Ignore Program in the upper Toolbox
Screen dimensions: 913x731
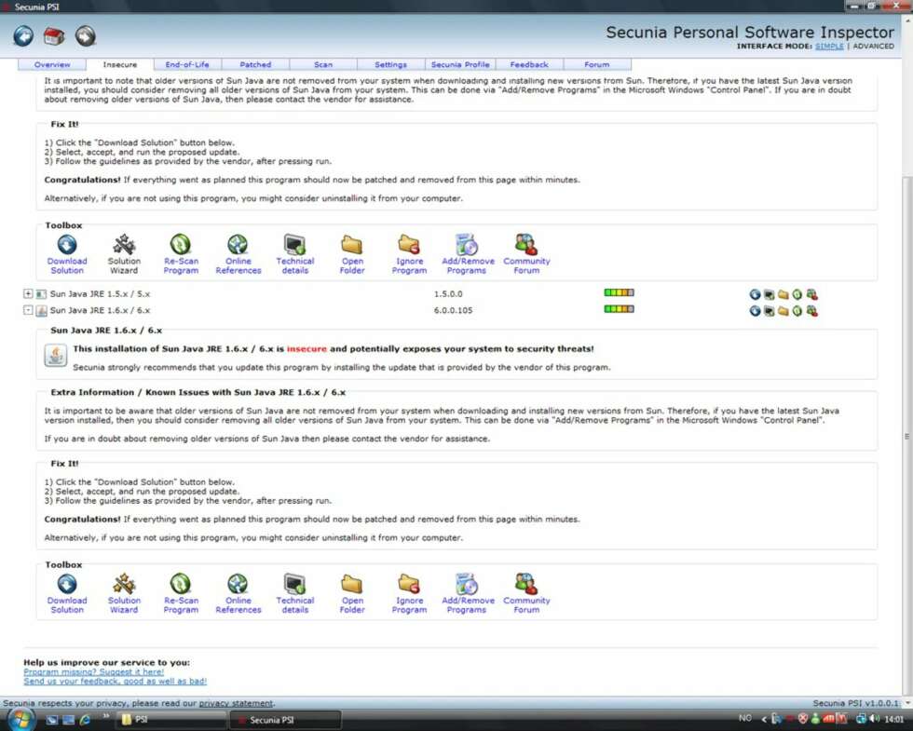point(409,254)
